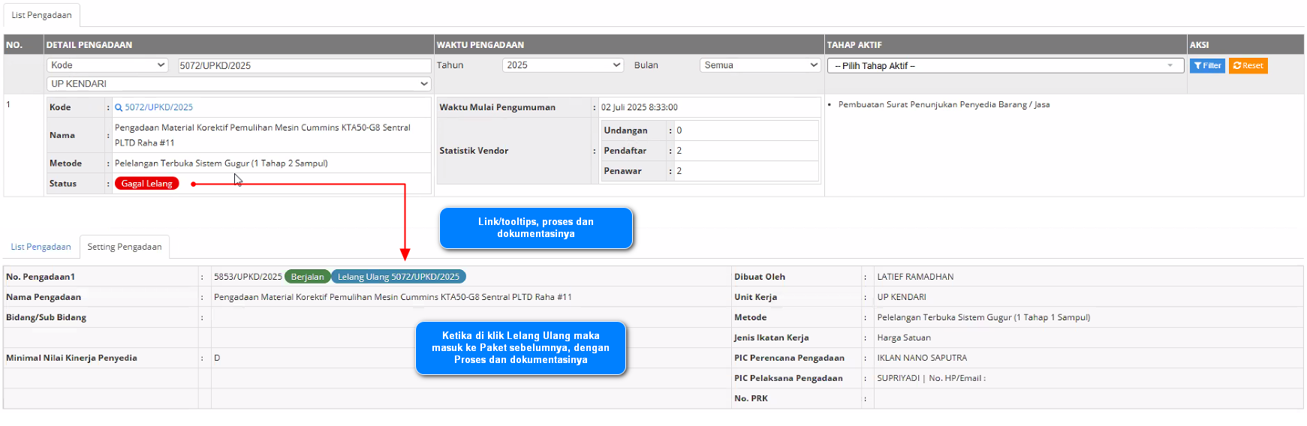
Task: Click the WAKTU PENGADAAN column header
Action: click(480, 45)
